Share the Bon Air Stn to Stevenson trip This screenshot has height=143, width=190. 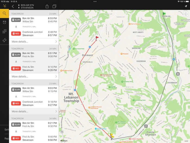coord(47,6)
